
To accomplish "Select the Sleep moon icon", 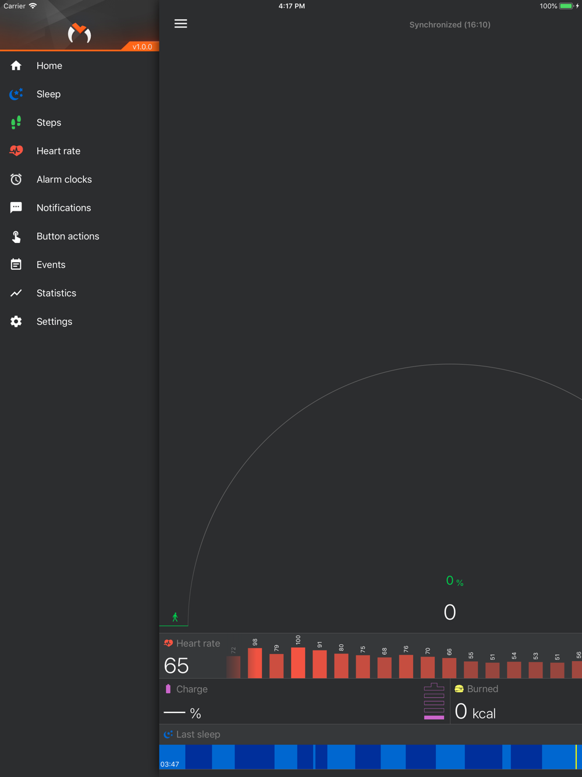I will 16,94.
